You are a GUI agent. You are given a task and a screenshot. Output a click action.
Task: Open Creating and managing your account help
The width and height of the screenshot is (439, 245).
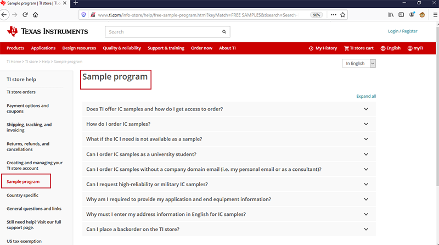[35, 165]
